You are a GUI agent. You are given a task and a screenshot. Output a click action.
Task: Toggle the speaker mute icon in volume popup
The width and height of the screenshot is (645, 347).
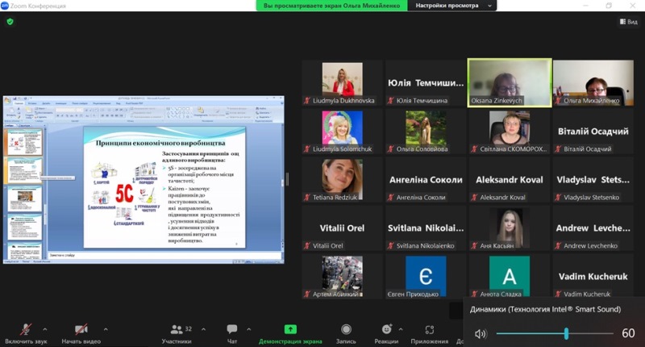pyautogui.click(x=481, y=333)
